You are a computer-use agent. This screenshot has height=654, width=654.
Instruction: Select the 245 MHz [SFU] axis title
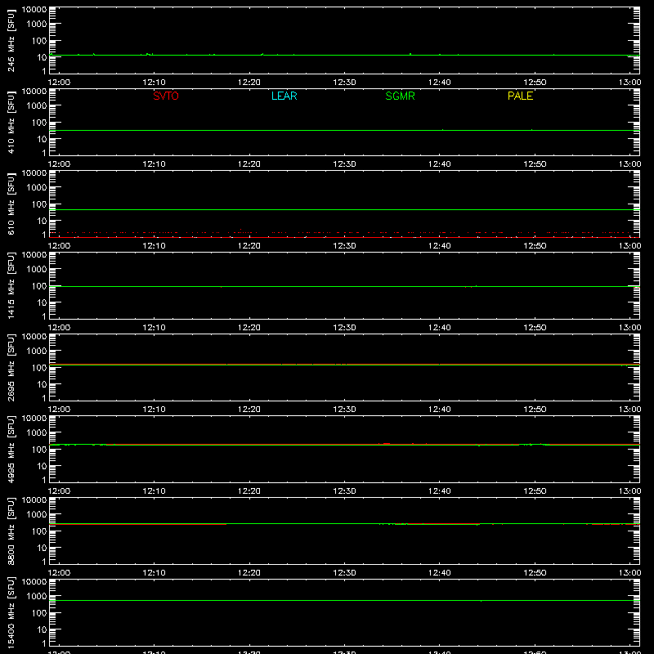[x=11, y=40]
